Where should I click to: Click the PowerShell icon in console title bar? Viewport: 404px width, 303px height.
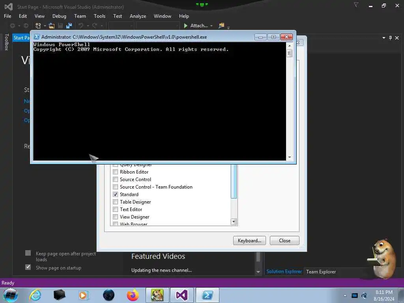[37, 37]
